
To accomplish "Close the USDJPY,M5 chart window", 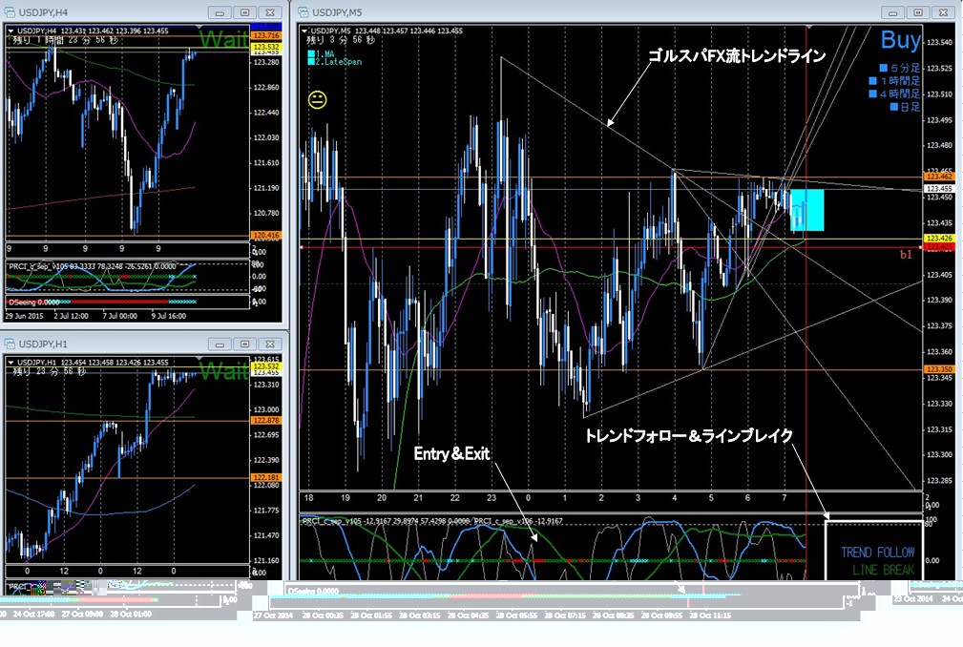I will [943, 12].
